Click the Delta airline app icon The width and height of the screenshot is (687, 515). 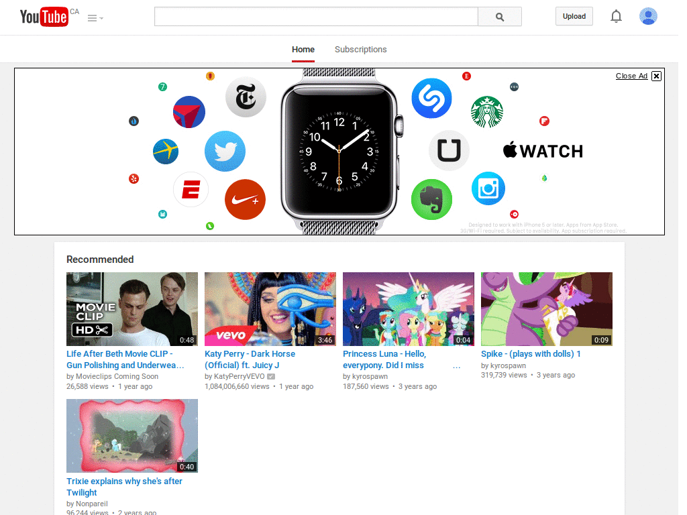pos(189,112)
